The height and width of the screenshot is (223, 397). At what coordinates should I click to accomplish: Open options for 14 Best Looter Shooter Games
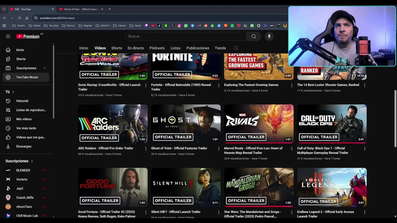(365, 85)
